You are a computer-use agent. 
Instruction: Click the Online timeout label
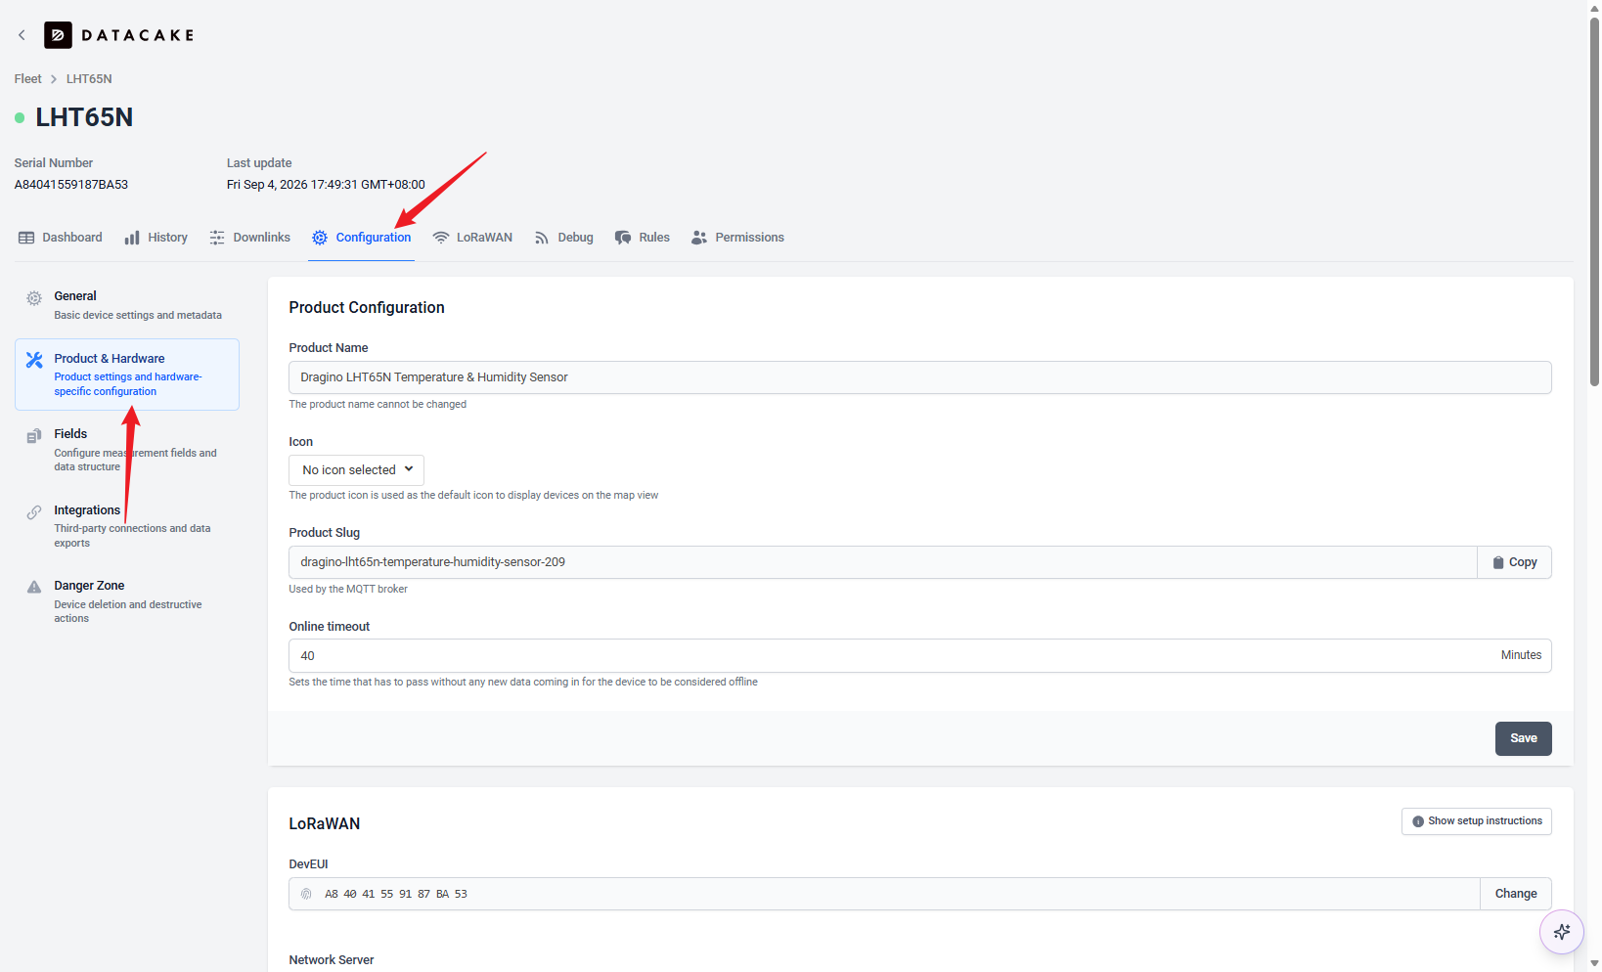pyautogui.click(x=330, y=627)
